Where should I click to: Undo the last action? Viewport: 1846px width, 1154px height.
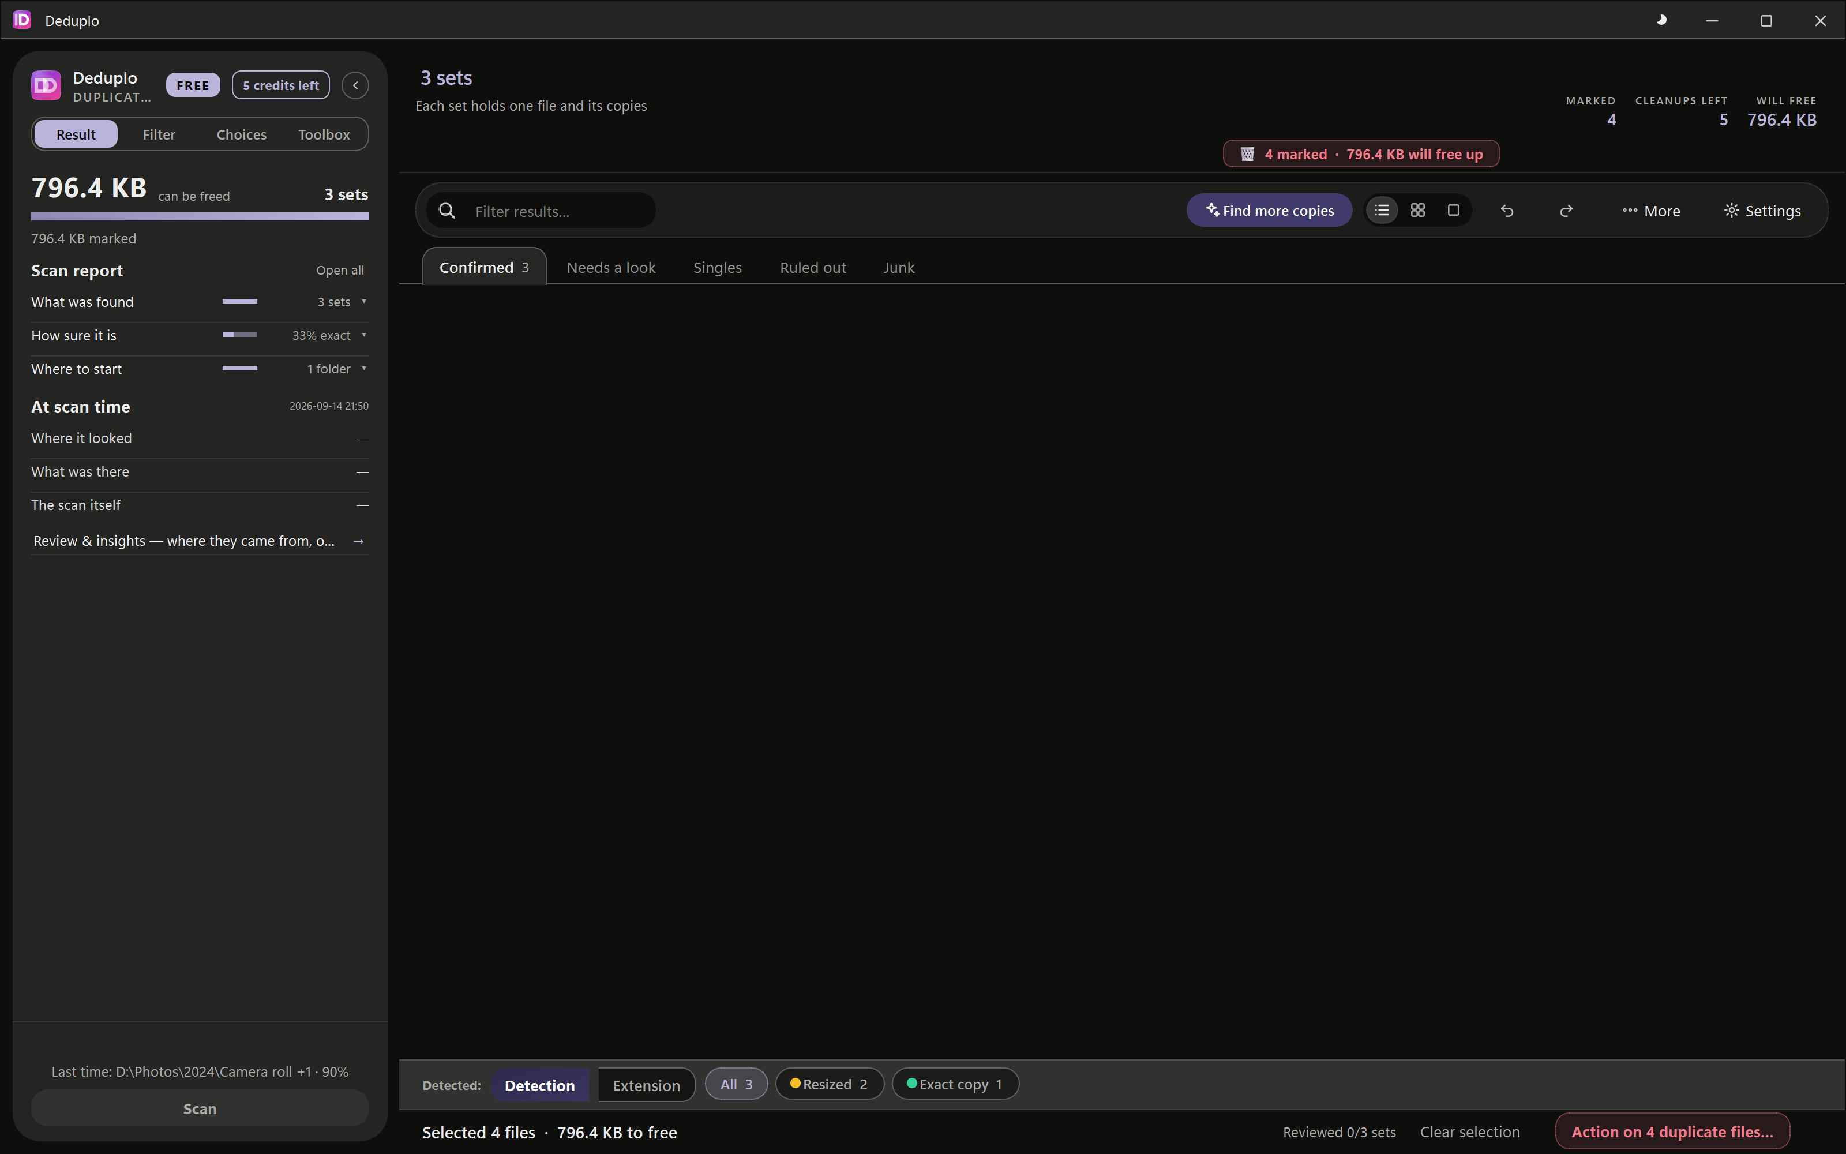pyautogui.click(x=1507, y=211)
